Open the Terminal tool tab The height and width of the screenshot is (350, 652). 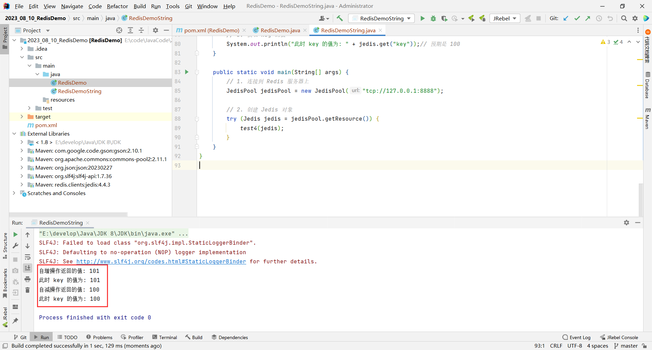[x=165, y=337]
